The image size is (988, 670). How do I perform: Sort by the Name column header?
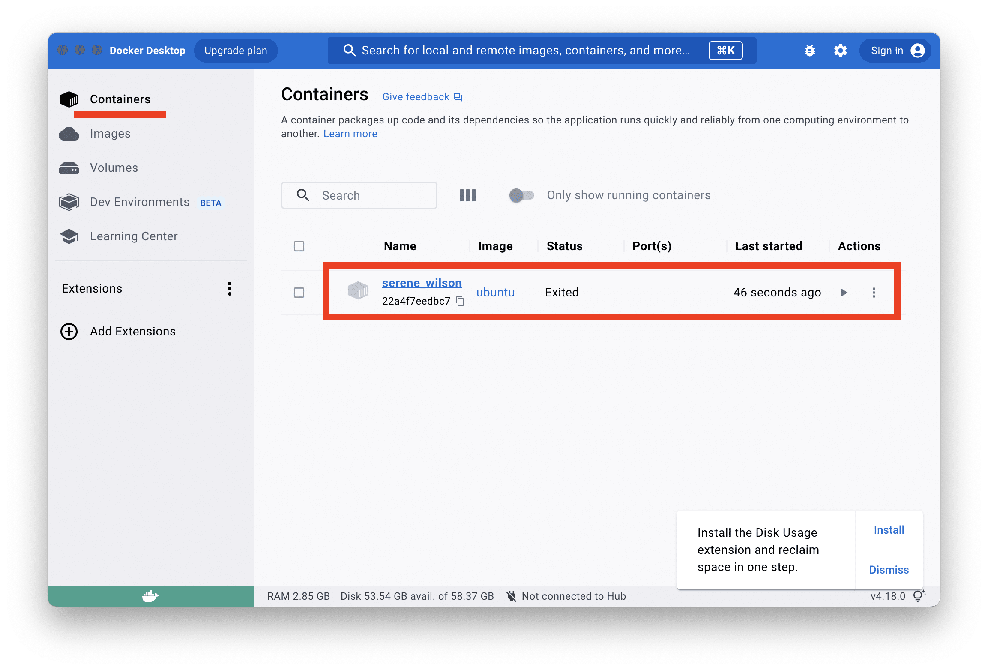(x=400, y=246)
